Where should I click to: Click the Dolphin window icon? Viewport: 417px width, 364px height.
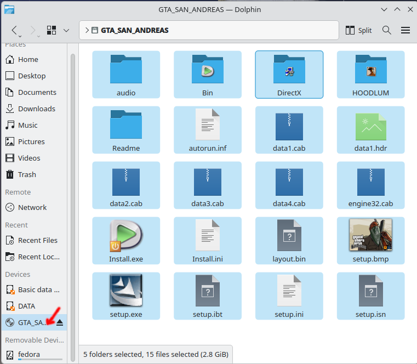[x=9, y=9]
